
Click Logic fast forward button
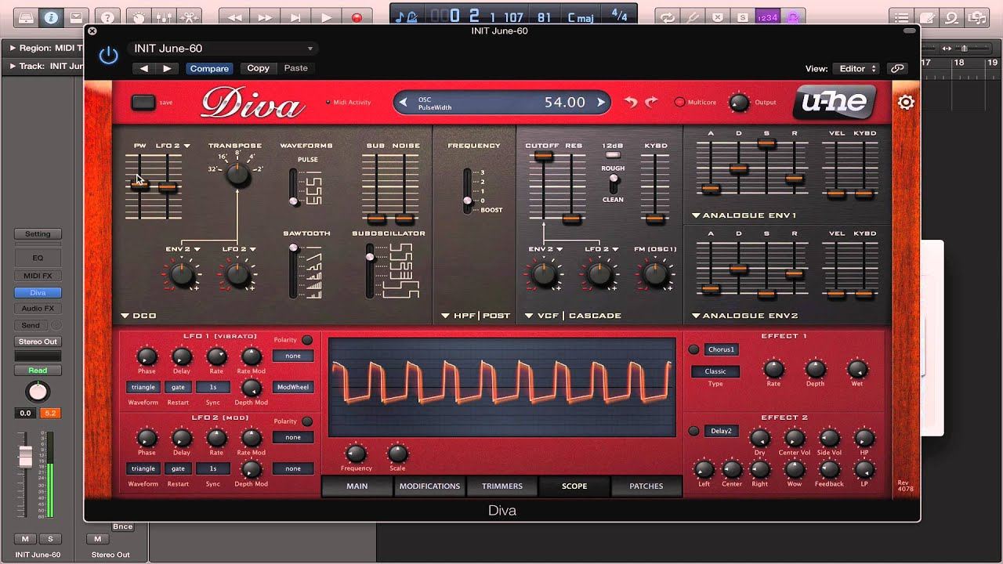(x=266, y=17)
